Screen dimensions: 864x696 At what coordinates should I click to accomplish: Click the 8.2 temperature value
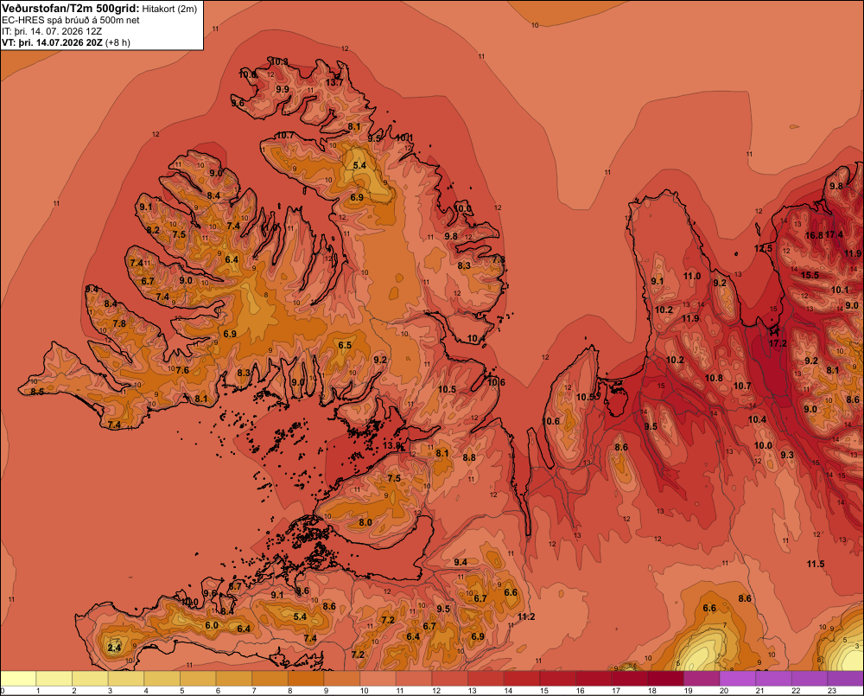click(x=153, y=230)
